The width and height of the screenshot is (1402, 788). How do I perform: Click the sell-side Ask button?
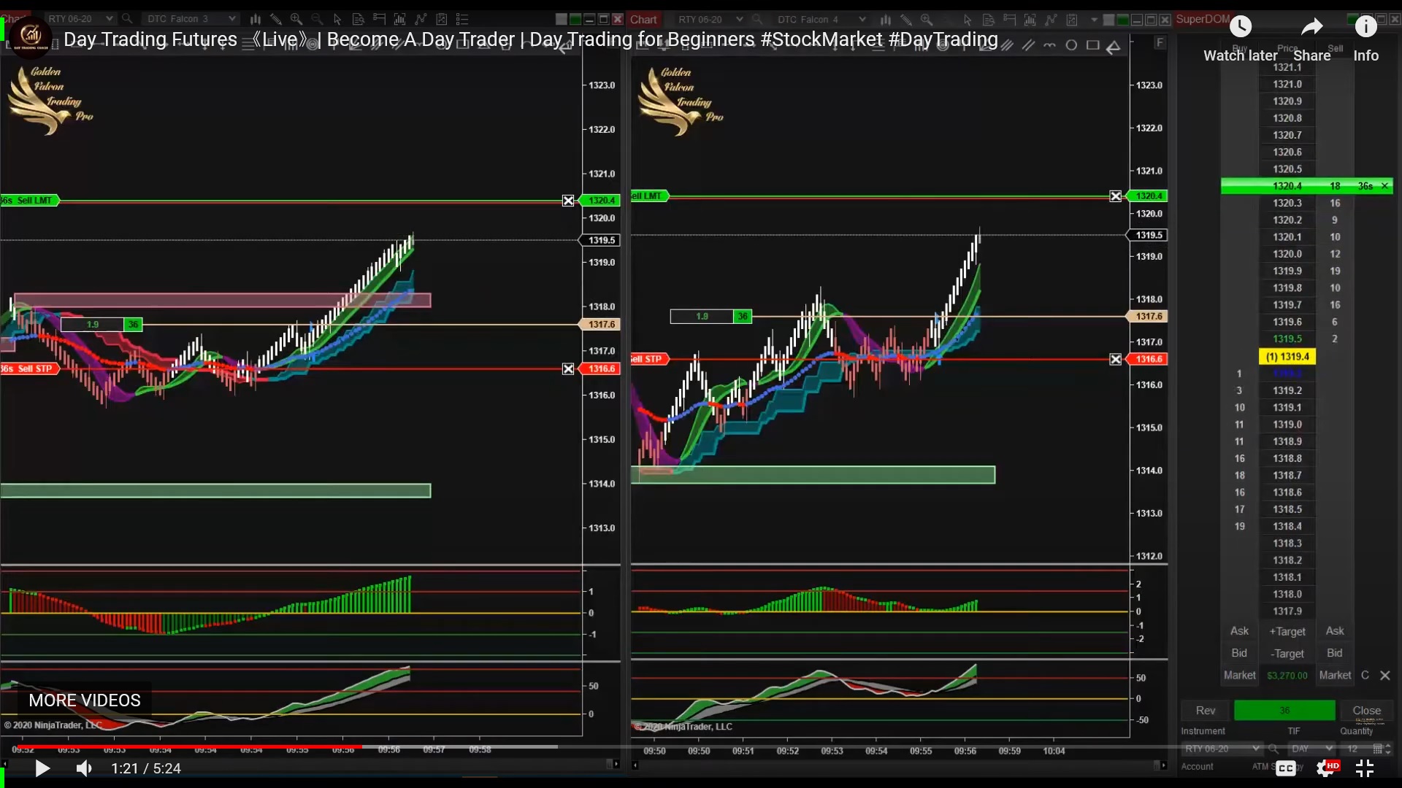(1335, 631)
